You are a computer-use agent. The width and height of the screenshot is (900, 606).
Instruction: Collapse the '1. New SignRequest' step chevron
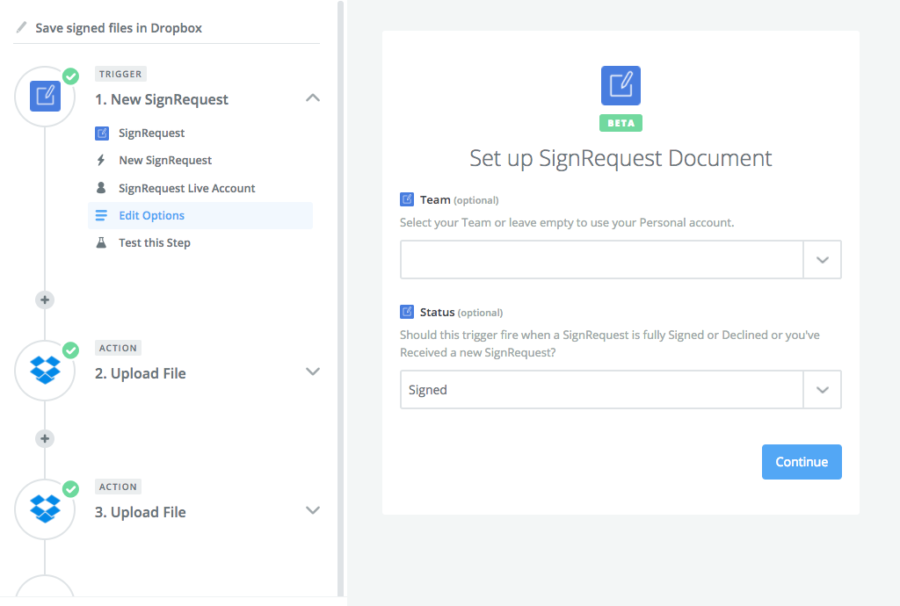[313, 98]
